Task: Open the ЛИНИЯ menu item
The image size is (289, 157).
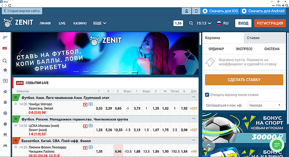Action: pyautogui.click(x=45, y=23)
